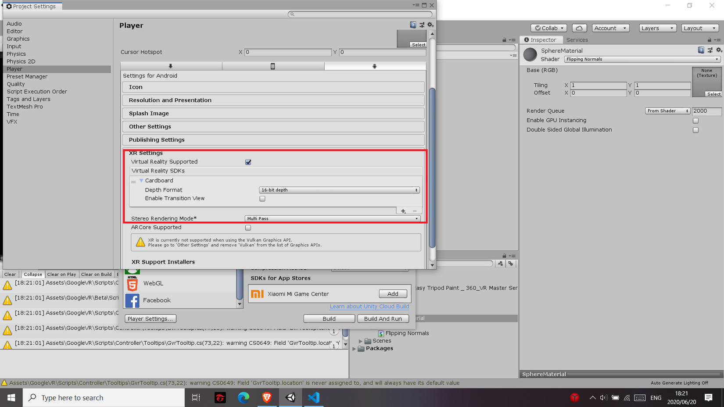Image resolution: width=724 pixels, height=407 pixels.
Task: Lock the Inspector panel
Action: click(710, 40)
